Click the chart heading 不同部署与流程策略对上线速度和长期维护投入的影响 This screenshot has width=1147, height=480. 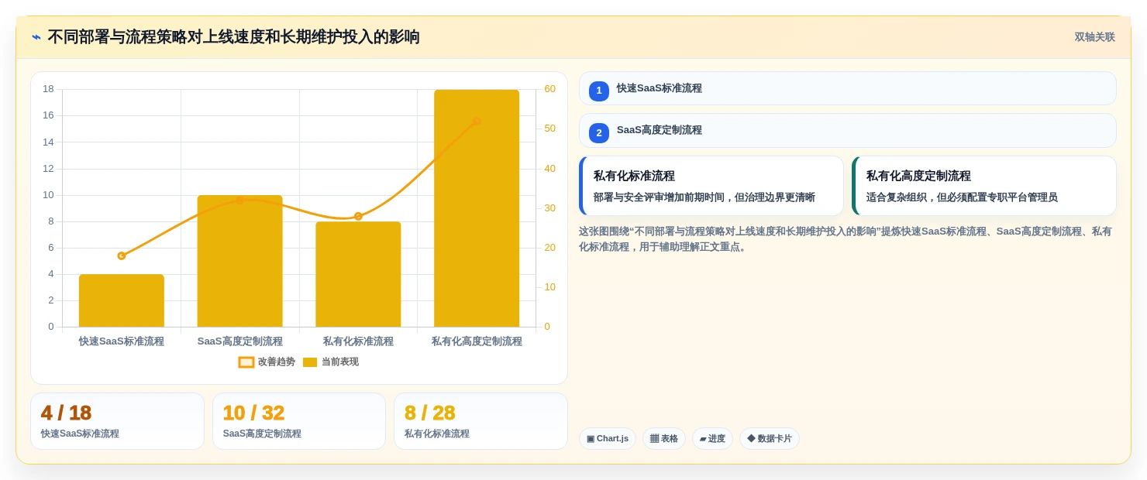[x=233, y=37]
